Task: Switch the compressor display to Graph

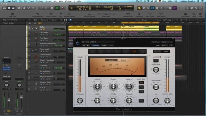Action: pos(123,60)
